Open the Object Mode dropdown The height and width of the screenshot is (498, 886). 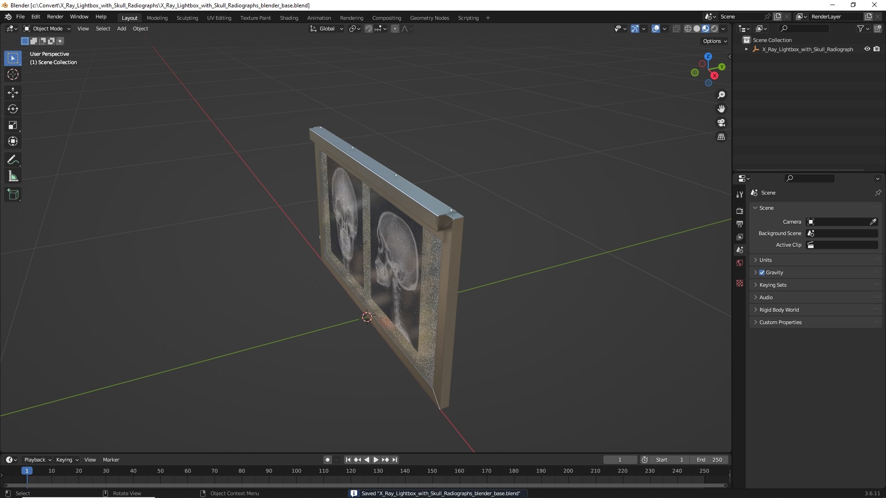coord(47,29)
